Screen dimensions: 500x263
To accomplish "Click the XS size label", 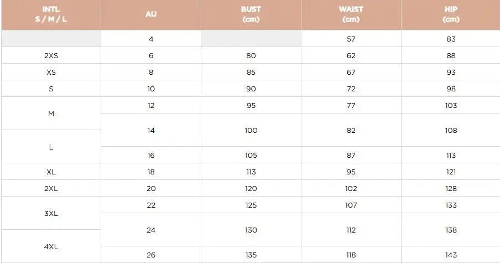I will click(51, 72).
